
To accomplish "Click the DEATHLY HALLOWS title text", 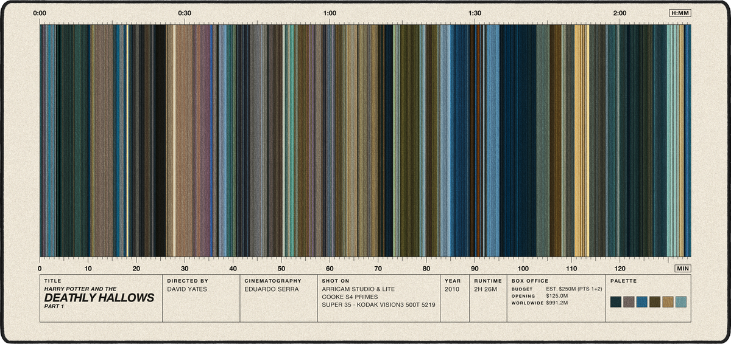I will [99, 297].
